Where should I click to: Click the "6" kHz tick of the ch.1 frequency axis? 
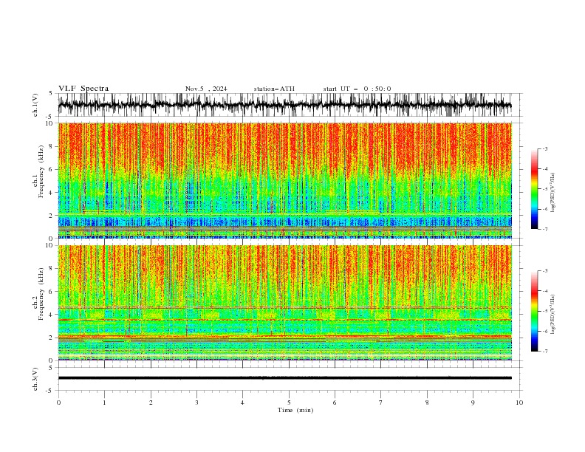[52, 169]
